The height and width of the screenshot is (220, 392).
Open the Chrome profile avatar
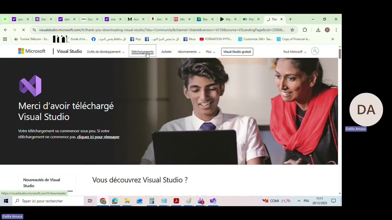(x=327, y=30)
